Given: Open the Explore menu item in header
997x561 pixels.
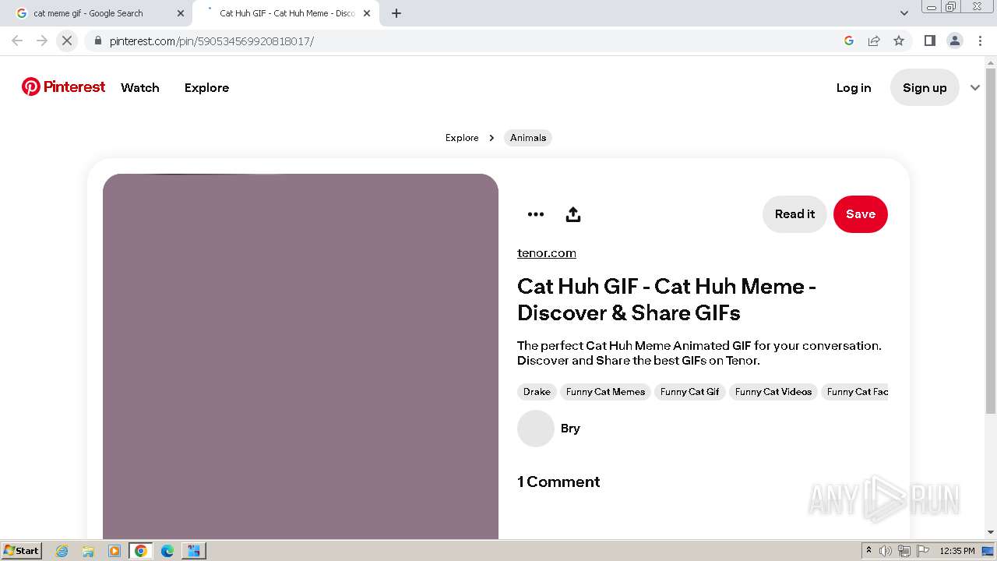Looking at the screenshot, I should 206,87.
